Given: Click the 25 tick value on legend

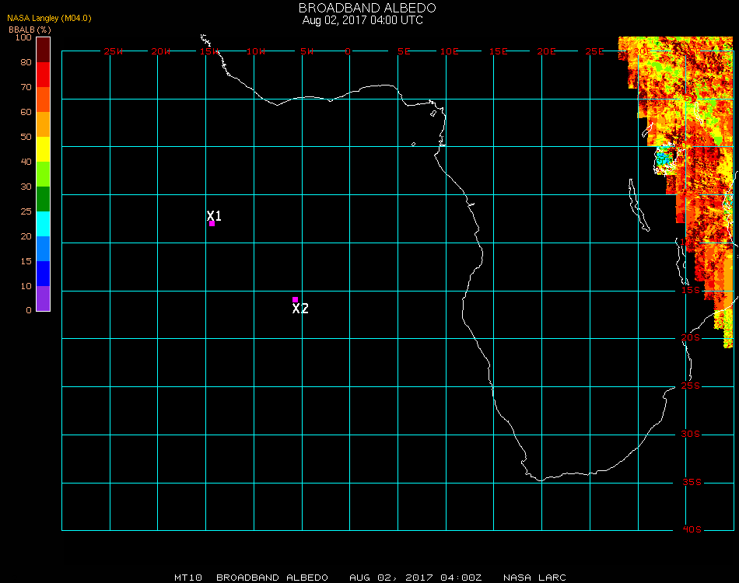Looking at the screenshot, I should 26,211.
